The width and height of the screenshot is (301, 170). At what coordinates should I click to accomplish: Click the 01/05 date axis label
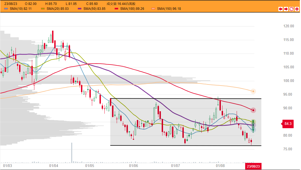coord(90,166)
